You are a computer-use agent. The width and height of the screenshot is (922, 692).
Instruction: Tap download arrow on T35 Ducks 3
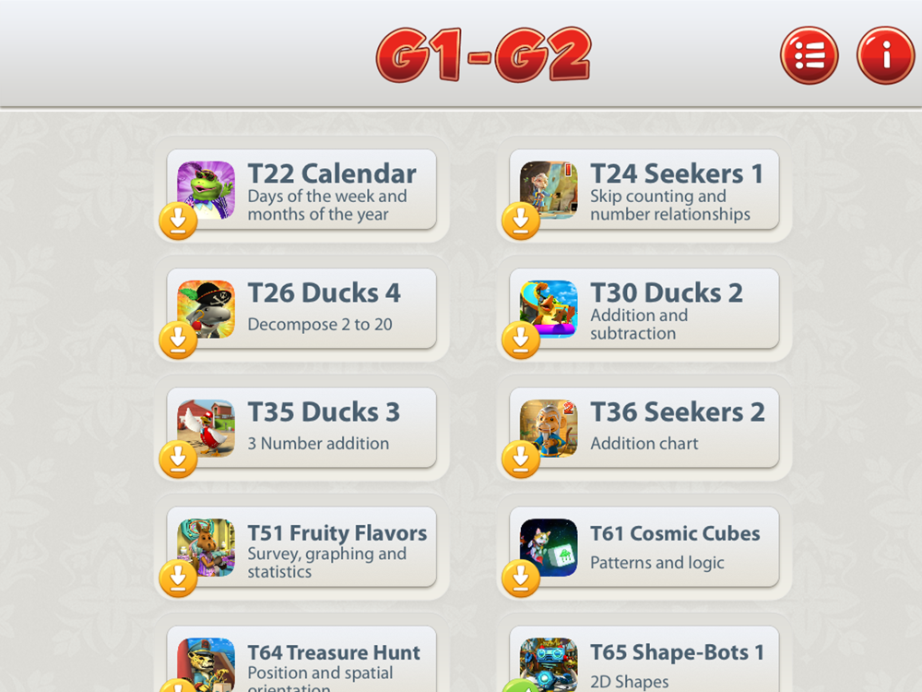[x=178, y=459]
